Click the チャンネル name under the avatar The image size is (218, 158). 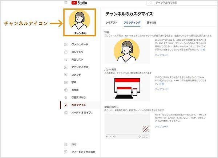click(80, 33)
